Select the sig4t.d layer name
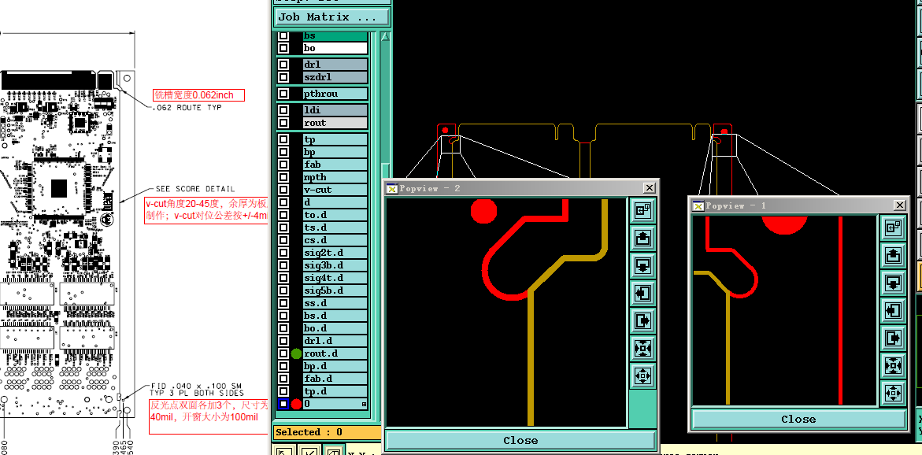This screenshot has height=455, width=922. click(335, 278)
